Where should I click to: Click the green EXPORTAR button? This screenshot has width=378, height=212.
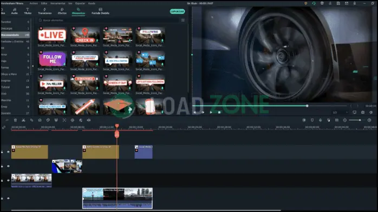pyautogui.click(x=177, y=11)
